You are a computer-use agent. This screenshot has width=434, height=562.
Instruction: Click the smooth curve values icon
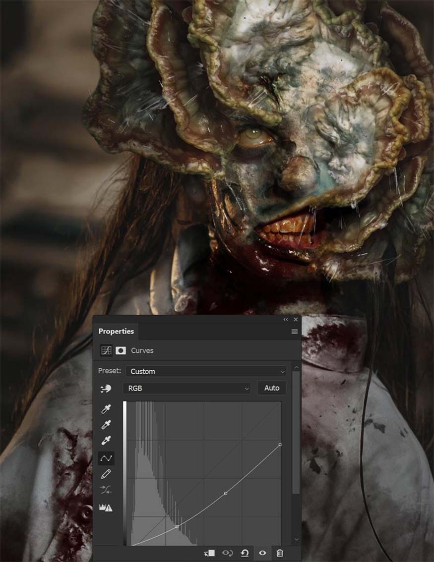[x=106, y=490]
